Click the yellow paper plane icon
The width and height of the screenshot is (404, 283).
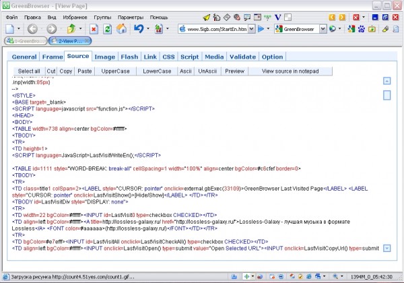(x=207, y=18)
